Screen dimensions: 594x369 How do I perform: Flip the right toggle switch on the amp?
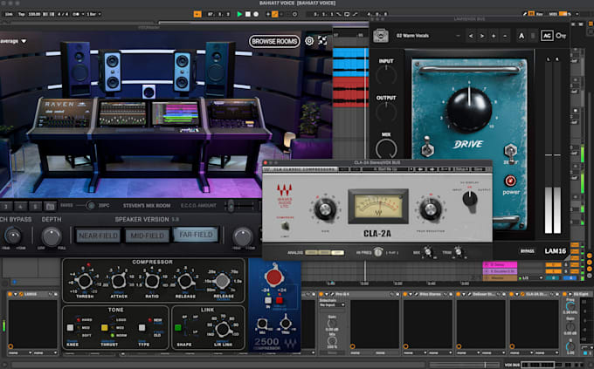tap(510, 152)
